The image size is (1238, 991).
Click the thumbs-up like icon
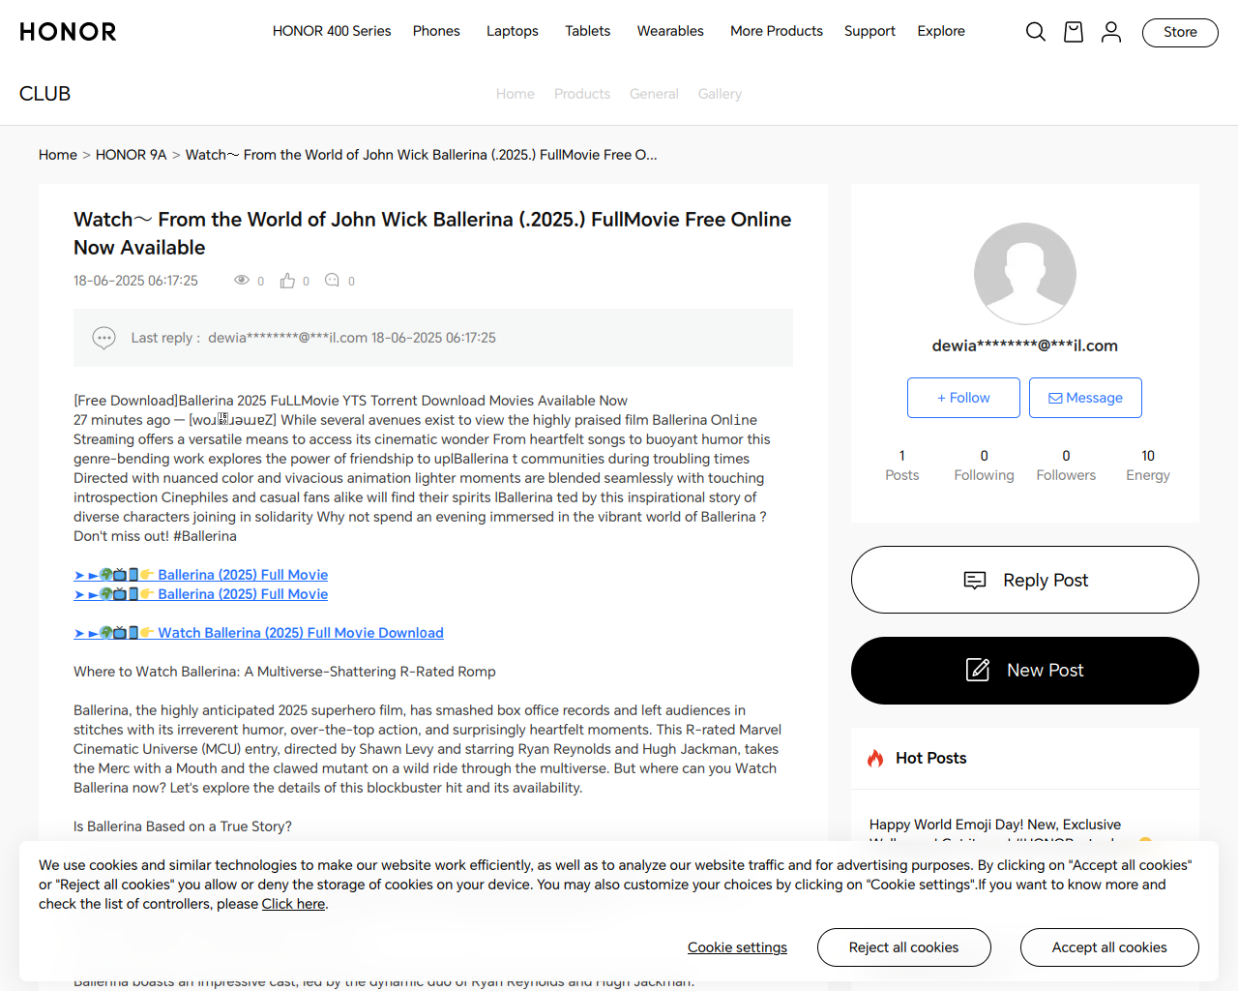(x=287, y=281)
